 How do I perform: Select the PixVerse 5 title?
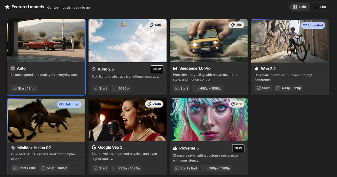click(x=189, y=148)
